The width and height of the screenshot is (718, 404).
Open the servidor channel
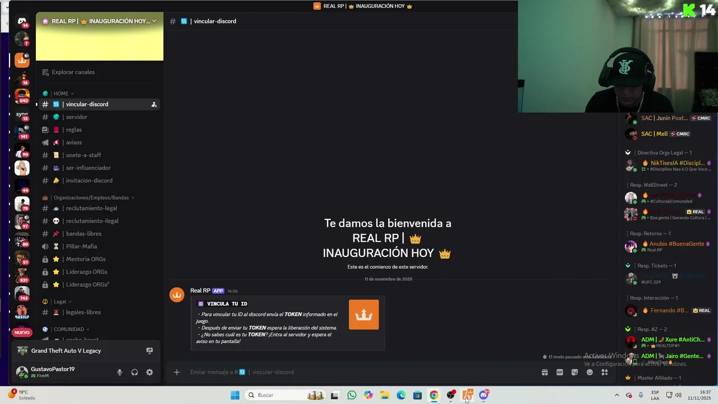(99, 117)
